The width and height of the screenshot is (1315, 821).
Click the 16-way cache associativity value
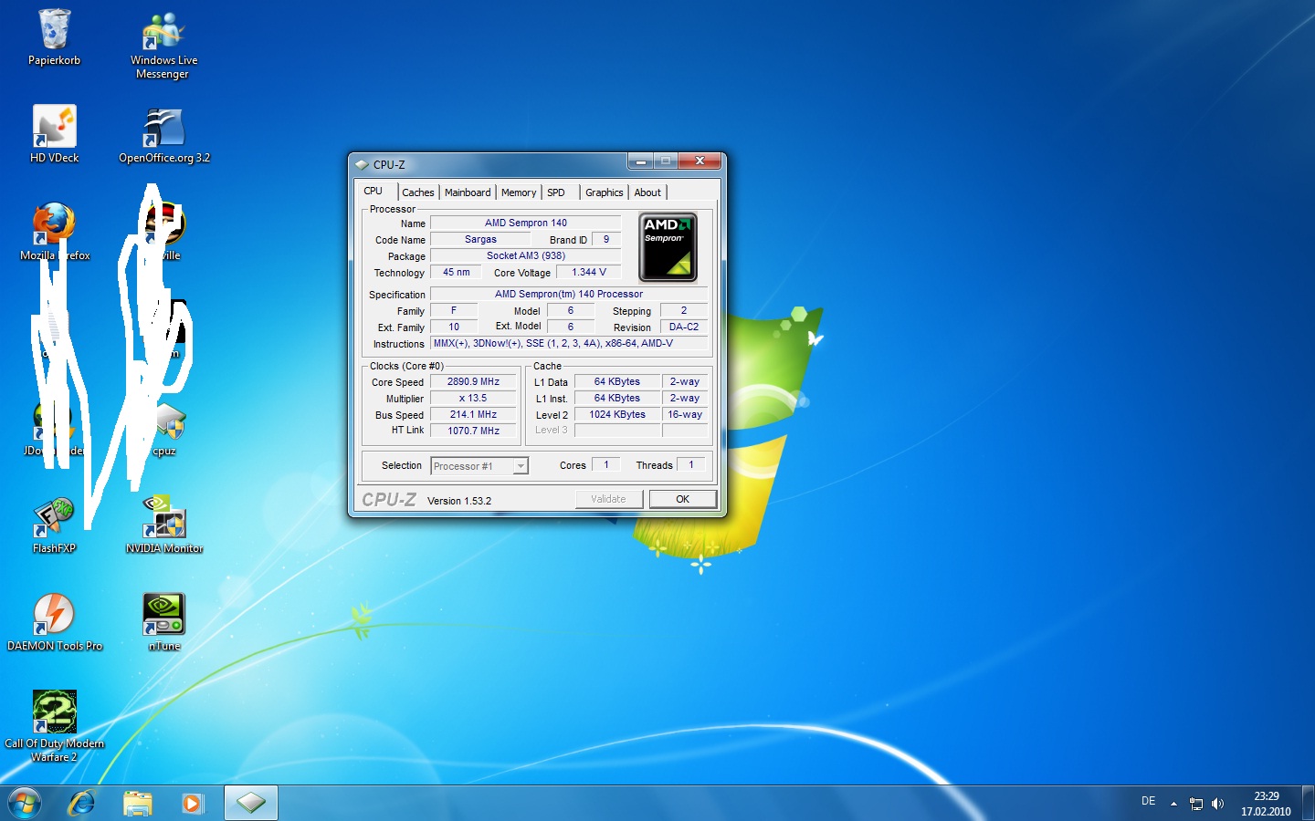point(685,414)
